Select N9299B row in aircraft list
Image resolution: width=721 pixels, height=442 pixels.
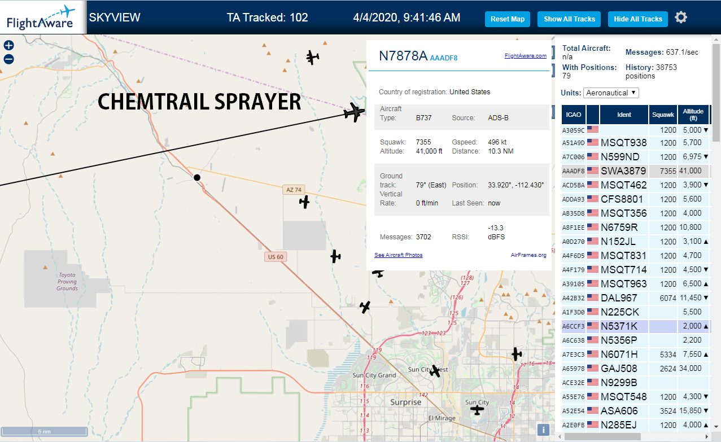[x=635, y=383]
